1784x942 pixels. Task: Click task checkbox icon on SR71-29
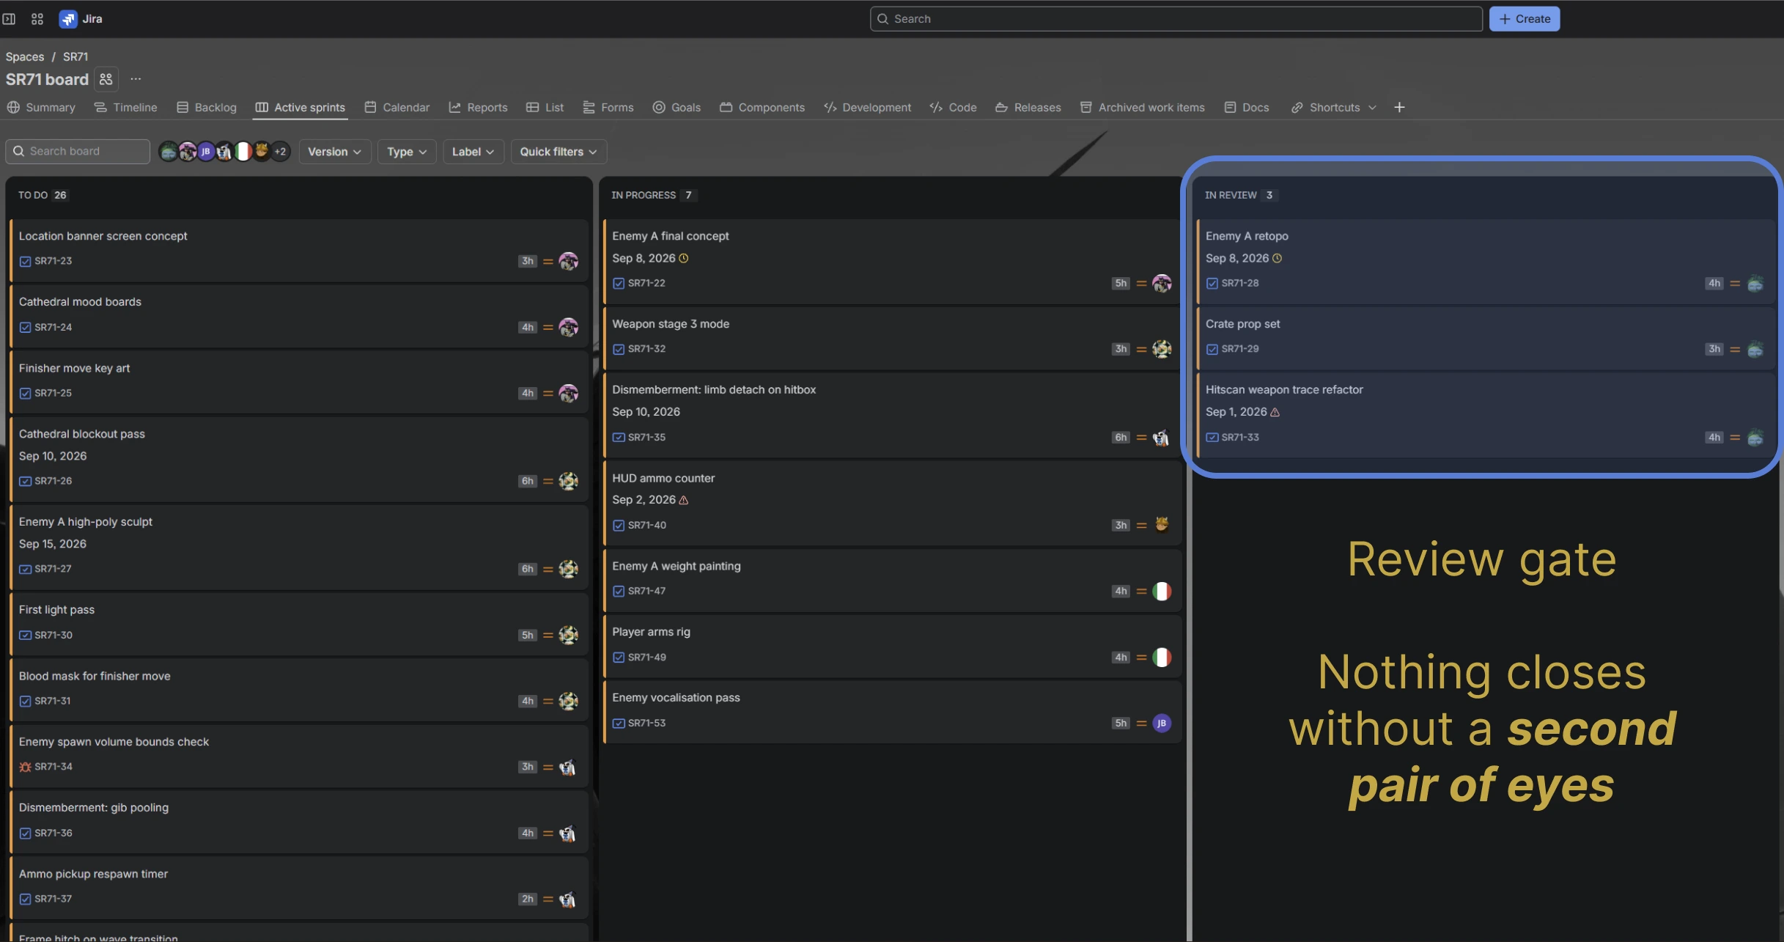tap(1212, 349)
